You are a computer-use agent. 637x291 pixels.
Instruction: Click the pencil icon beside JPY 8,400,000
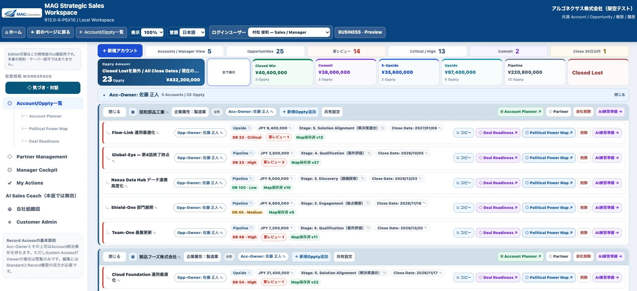coord(290,128)
